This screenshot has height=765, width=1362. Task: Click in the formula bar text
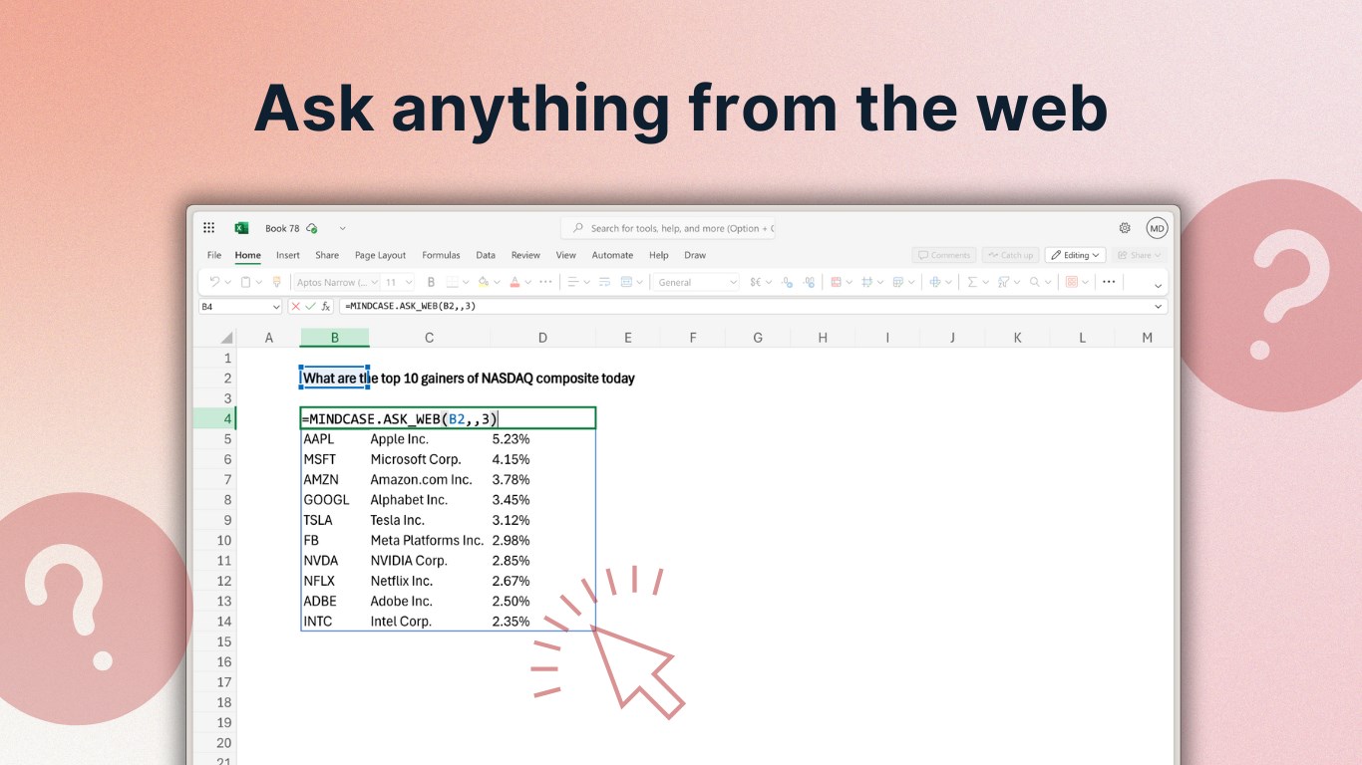[413, 306]
